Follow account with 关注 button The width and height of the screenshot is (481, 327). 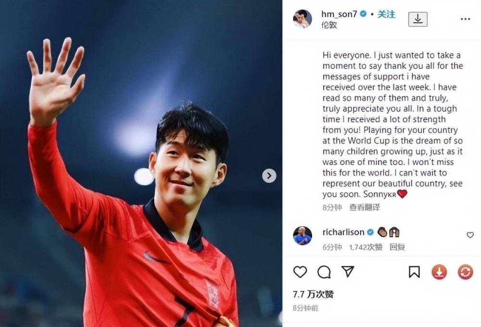click(386, 14)
